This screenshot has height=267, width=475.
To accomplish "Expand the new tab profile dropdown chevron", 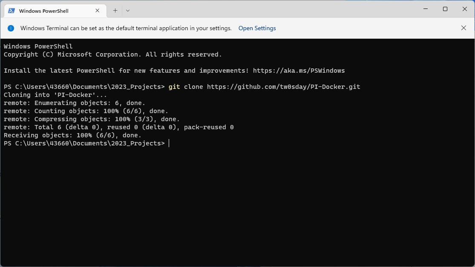I will point(128,11).
